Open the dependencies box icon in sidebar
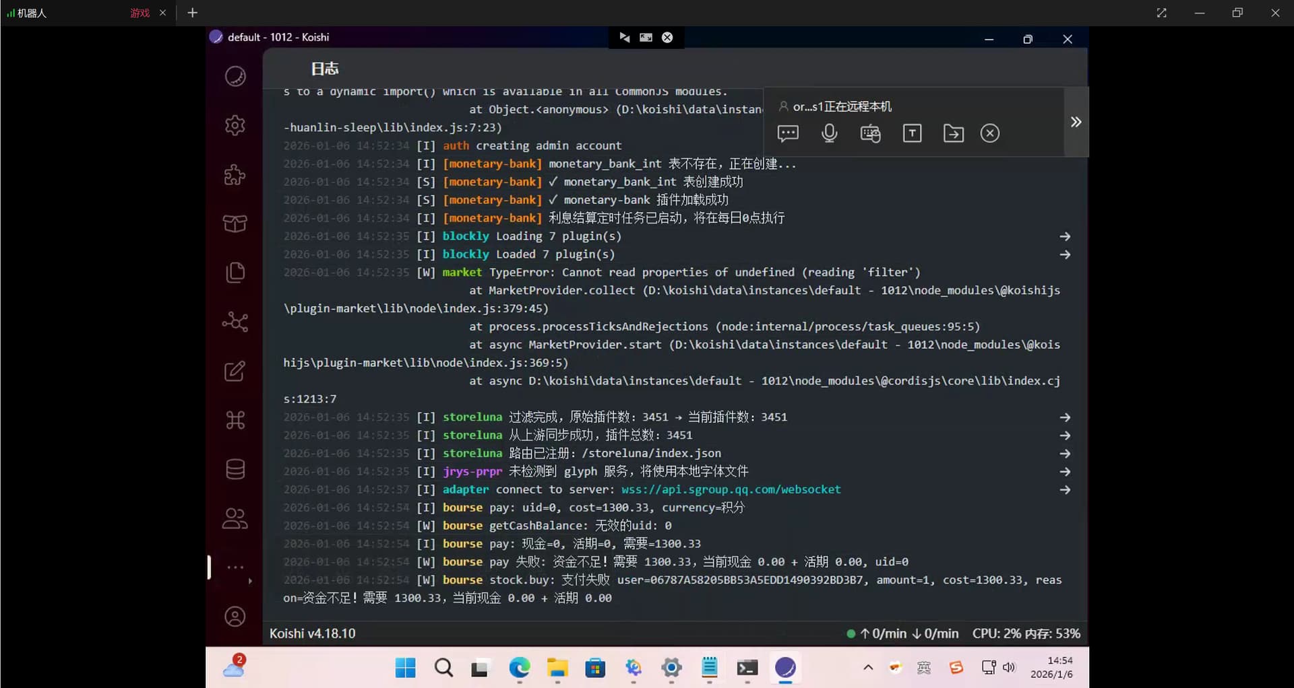 coord(235,223)
